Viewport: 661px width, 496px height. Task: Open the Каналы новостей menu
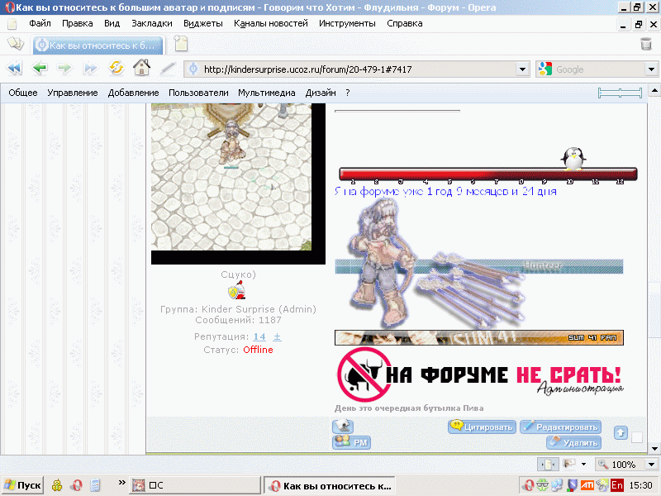(x=271, y=24)
